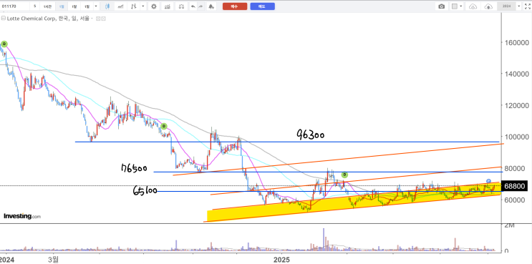This screenshot has width=532, height=264.
Task: Click the 76500 annotation text
Action: click(x=134, y=168)
